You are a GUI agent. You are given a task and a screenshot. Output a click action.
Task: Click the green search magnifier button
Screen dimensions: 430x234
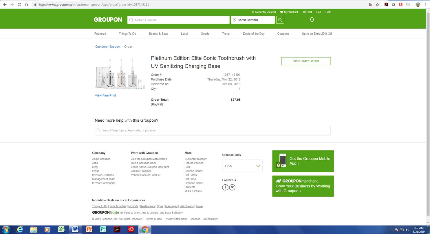coord(280,20)
